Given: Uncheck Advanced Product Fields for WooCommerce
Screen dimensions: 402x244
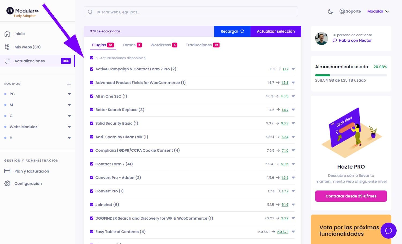Looking at the screenshot, I should [92, 83].
